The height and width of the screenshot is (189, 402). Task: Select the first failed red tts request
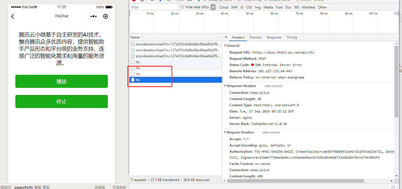(x=175, y=68)
